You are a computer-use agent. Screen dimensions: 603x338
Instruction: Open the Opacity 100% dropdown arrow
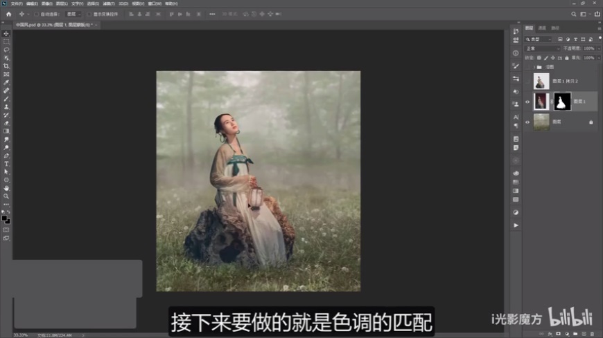(x=599, y=48)
